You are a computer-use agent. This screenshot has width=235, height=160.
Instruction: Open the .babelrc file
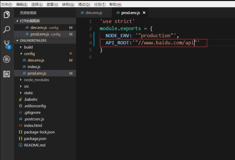(x=45, y=100)
